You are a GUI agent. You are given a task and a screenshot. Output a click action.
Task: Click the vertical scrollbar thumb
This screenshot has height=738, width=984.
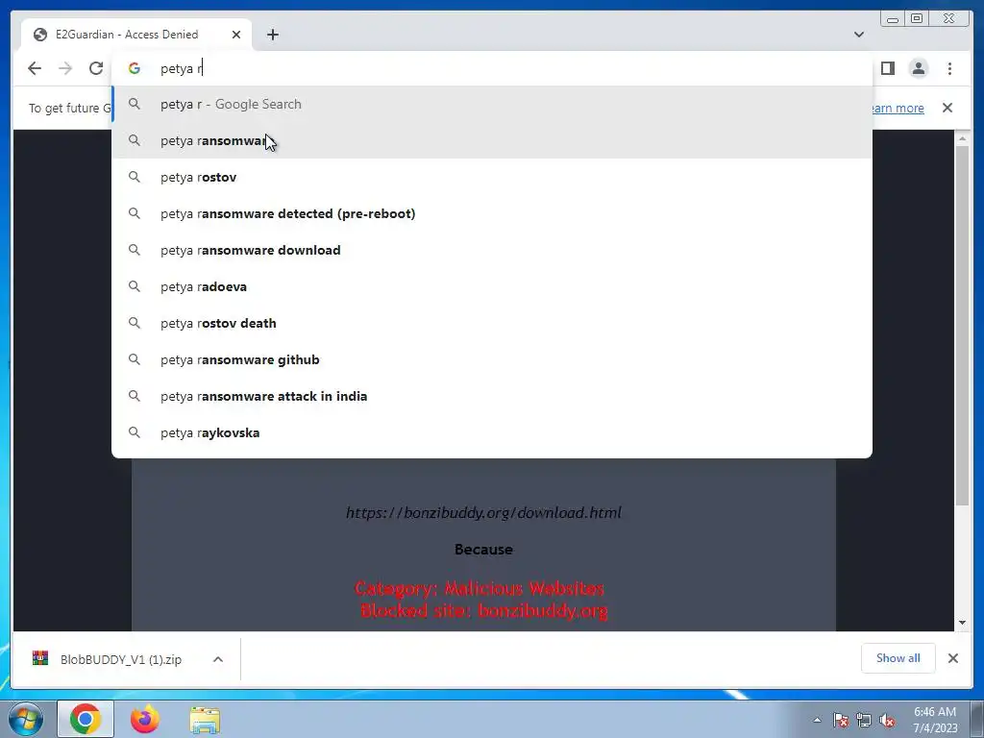(962, 325)
